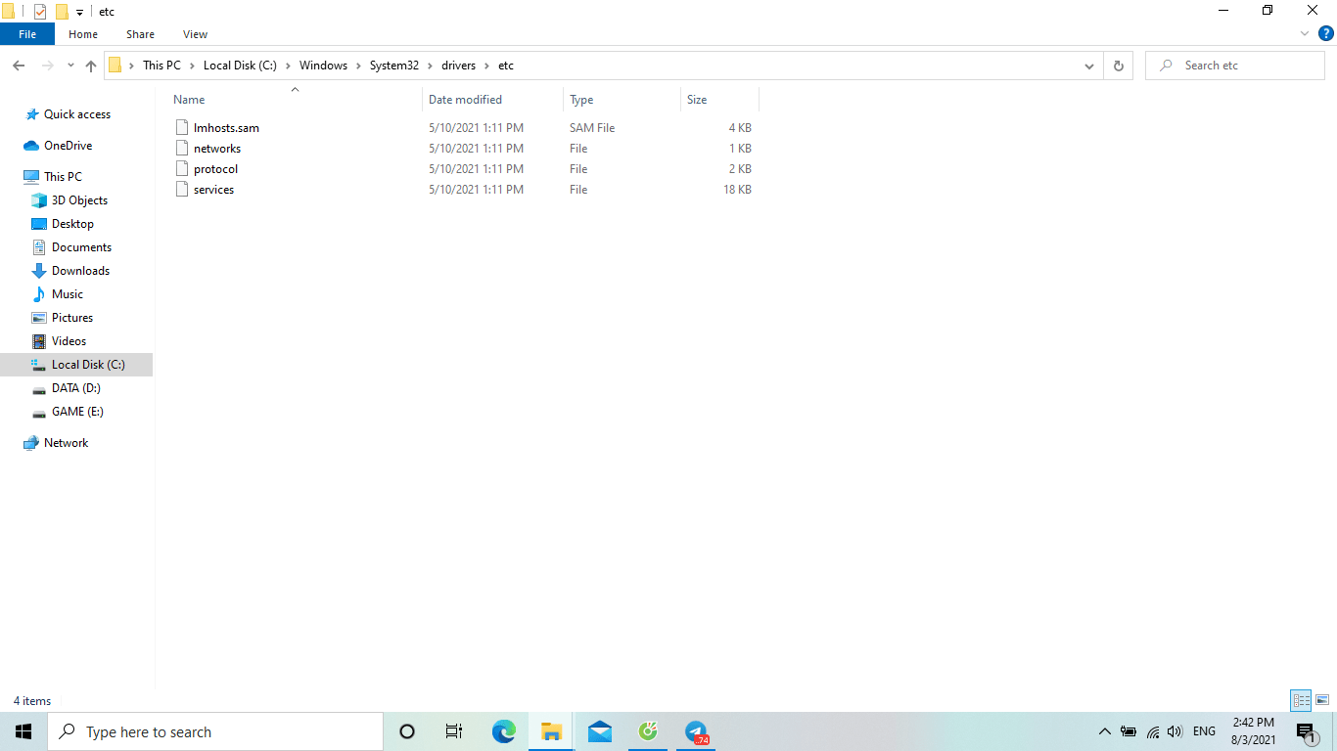Open the recent locations dropdown arrow
Viewport: 1337px width, 751px height.
[70, 66]
